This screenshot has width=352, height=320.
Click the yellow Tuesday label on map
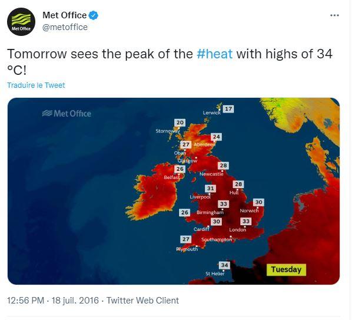(286, 269)
